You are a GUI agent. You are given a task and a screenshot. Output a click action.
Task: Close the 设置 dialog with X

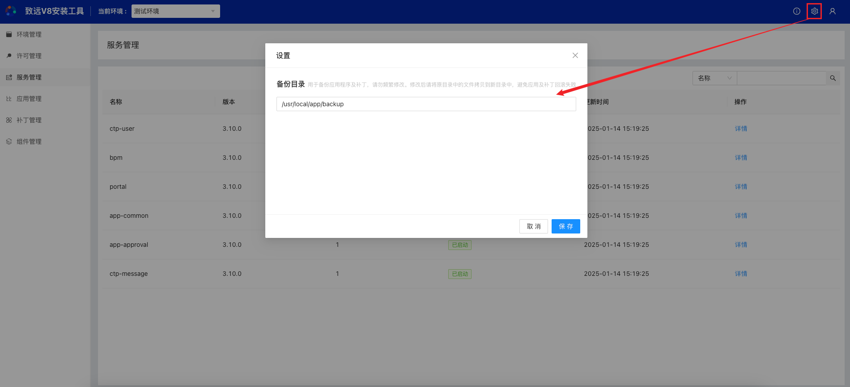575,55
